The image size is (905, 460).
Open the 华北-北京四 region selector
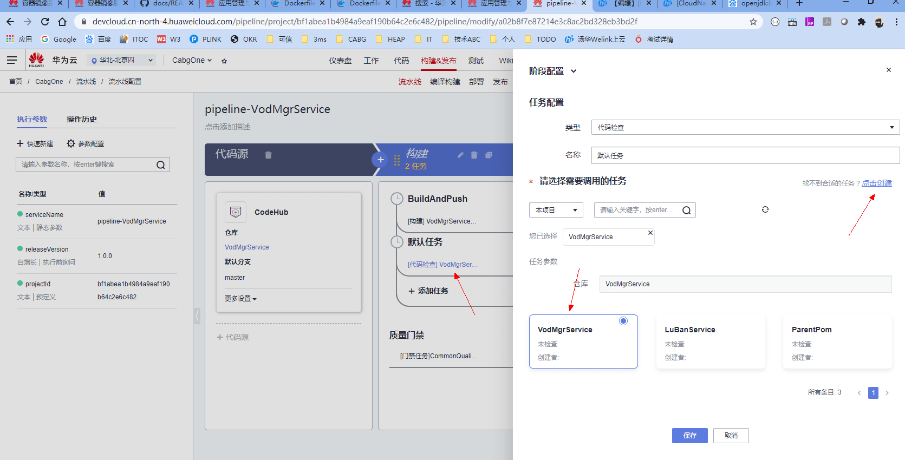click(121, 60)
